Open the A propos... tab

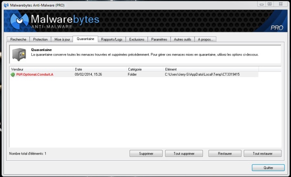pos(205,39)
